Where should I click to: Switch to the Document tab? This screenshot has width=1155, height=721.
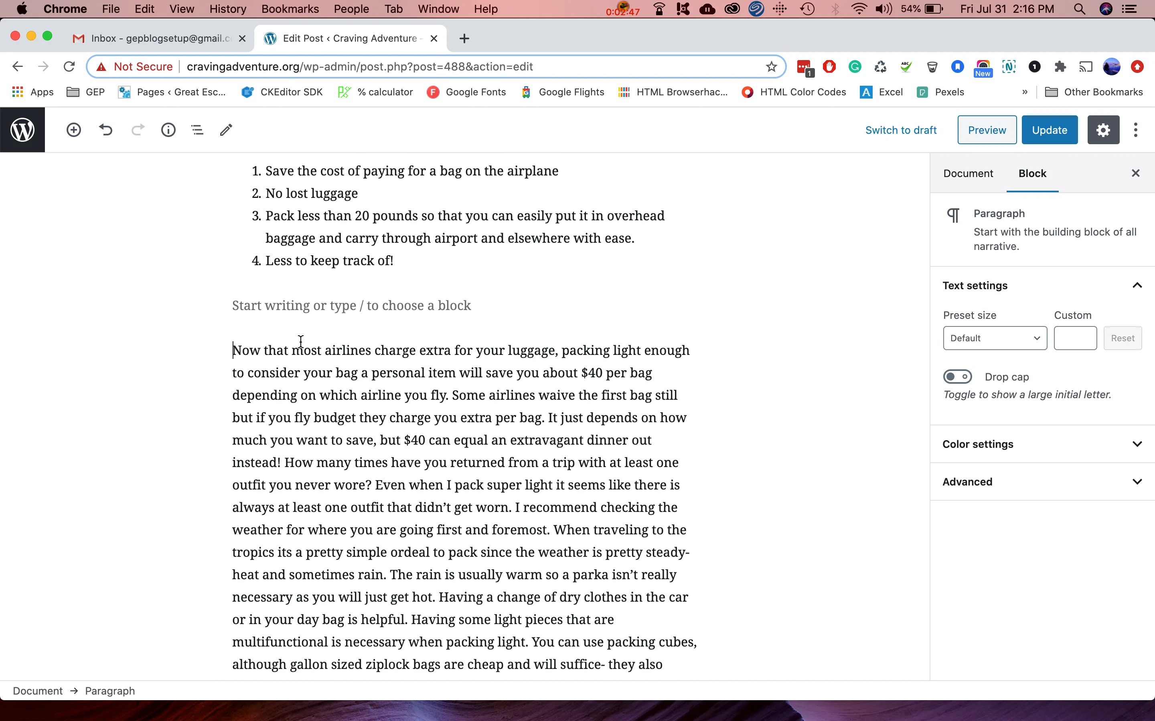[968, 173]
